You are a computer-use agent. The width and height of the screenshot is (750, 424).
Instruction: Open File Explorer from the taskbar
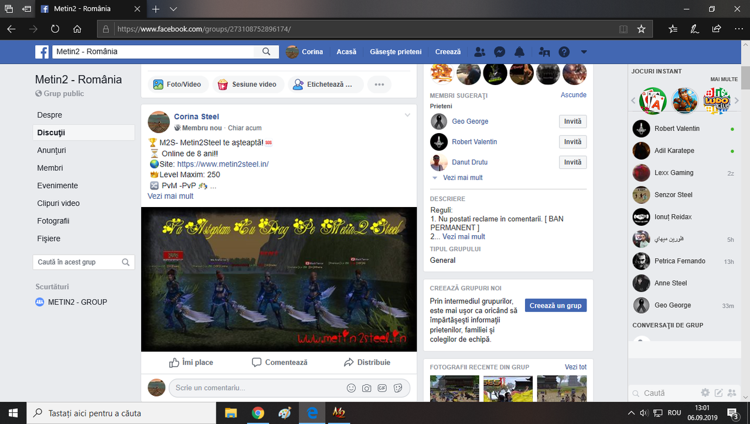point(231,413)
